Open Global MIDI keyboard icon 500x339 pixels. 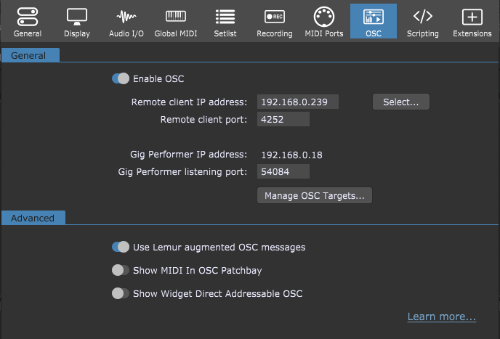(176, 16)
